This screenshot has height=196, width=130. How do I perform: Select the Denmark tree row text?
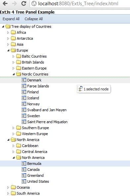coord(34,80)
